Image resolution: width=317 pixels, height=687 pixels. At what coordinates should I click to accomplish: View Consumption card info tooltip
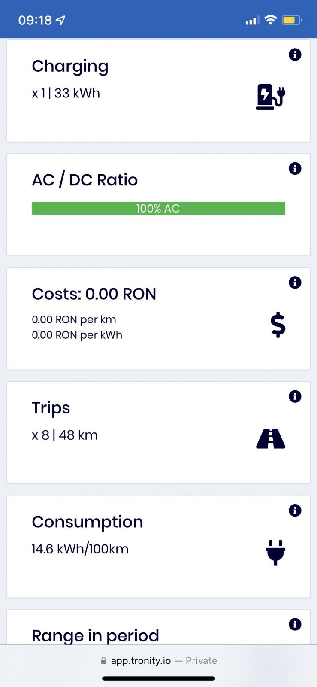(x=295, y=510)
